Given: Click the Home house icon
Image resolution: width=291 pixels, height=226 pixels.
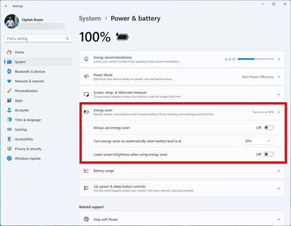Looking at the screenshot, I should (9, 52).
